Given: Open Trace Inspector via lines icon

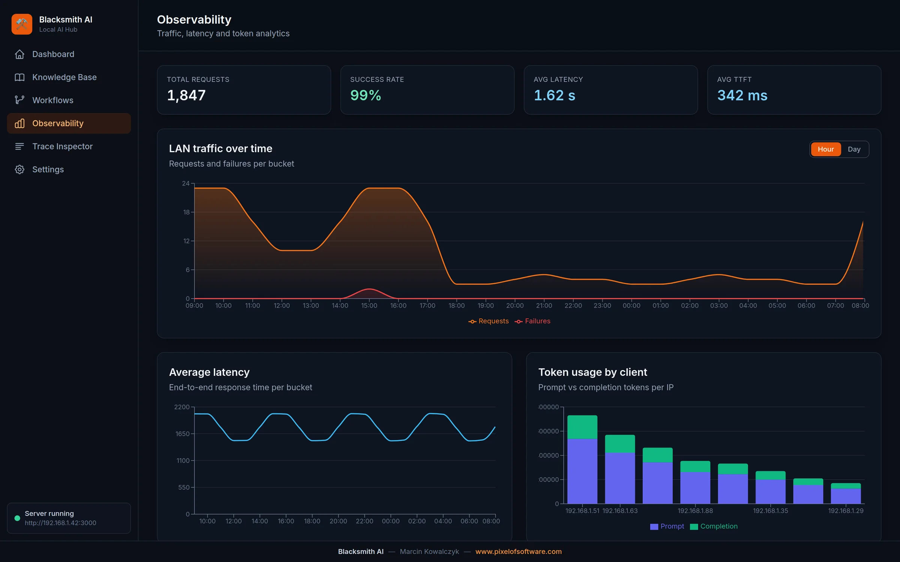Looking at the screenshot, I should pos(19,146).
